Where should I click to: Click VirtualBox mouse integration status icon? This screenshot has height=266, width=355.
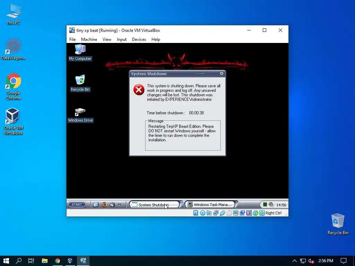(256, 213)
